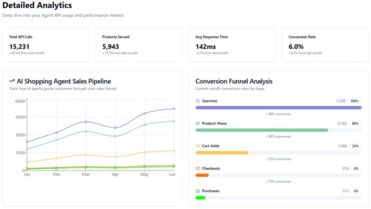Viewport: 371px width, 209px height.
Task: Click the 15,231 API calls value
Action: (19, 47)
